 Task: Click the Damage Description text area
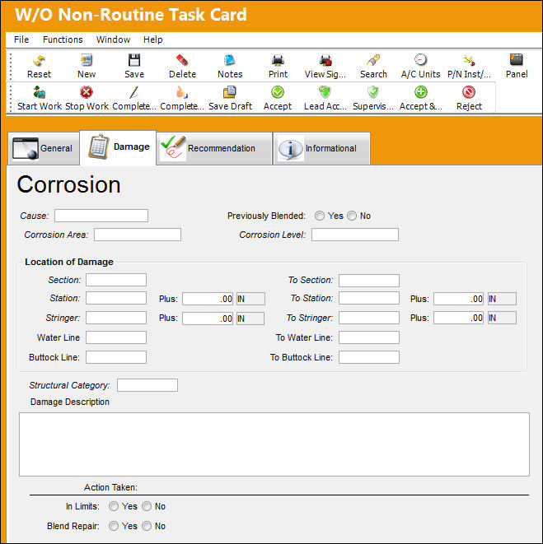(274, 444)
